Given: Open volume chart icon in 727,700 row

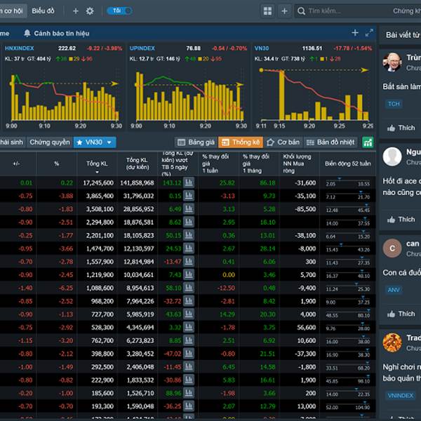Looking at the screenshot, I should pos(189,314).
